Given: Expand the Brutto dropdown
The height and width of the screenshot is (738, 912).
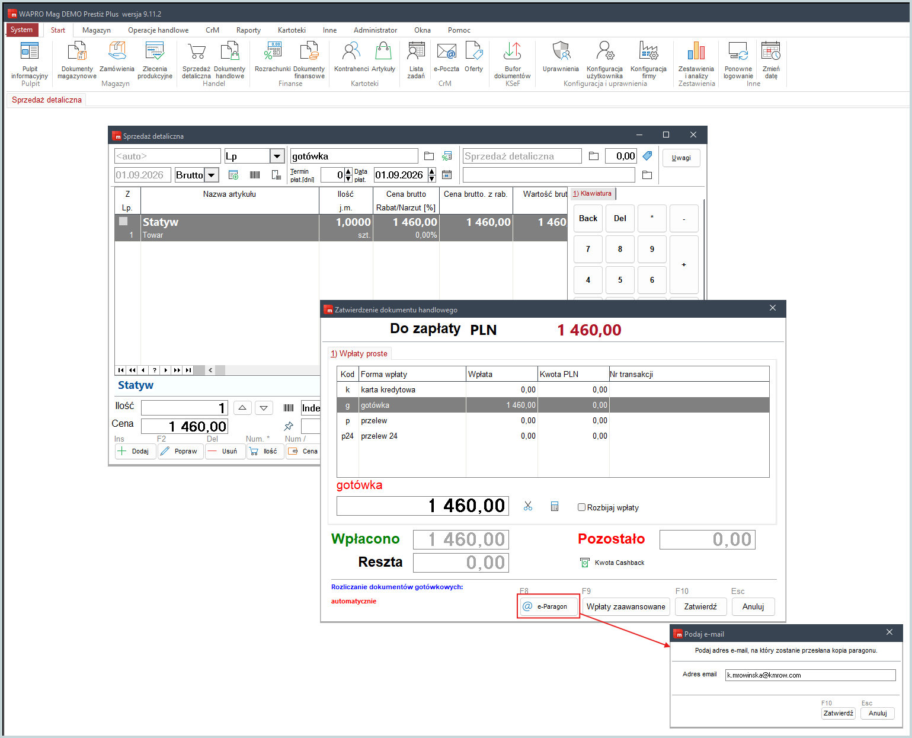Looking at the screenshot, I should click(x=212, y=175).
